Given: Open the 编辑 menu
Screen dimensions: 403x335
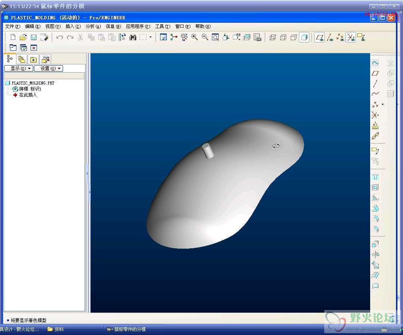Looking at the screenshot, I should (x=32, y=26).
